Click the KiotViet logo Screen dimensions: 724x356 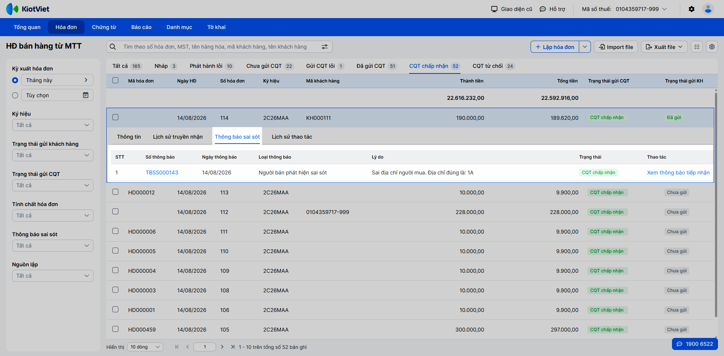coord(28,9)
